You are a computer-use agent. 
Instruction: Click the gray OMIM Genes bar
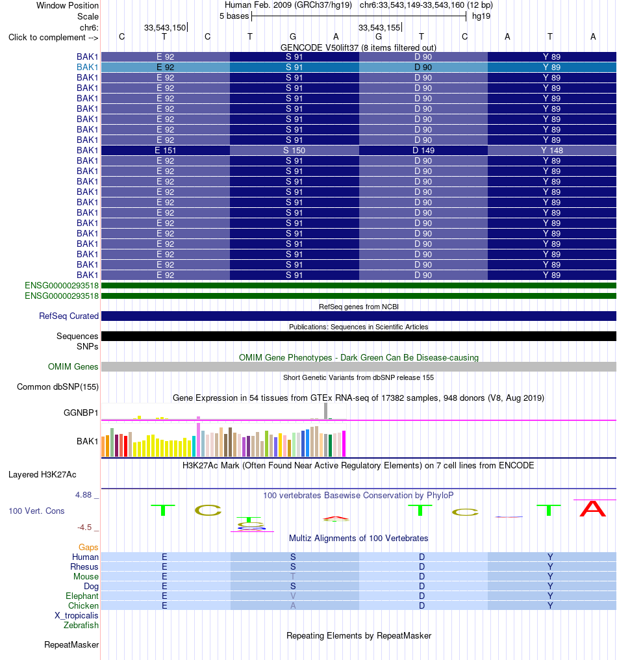tap(359, 366)
